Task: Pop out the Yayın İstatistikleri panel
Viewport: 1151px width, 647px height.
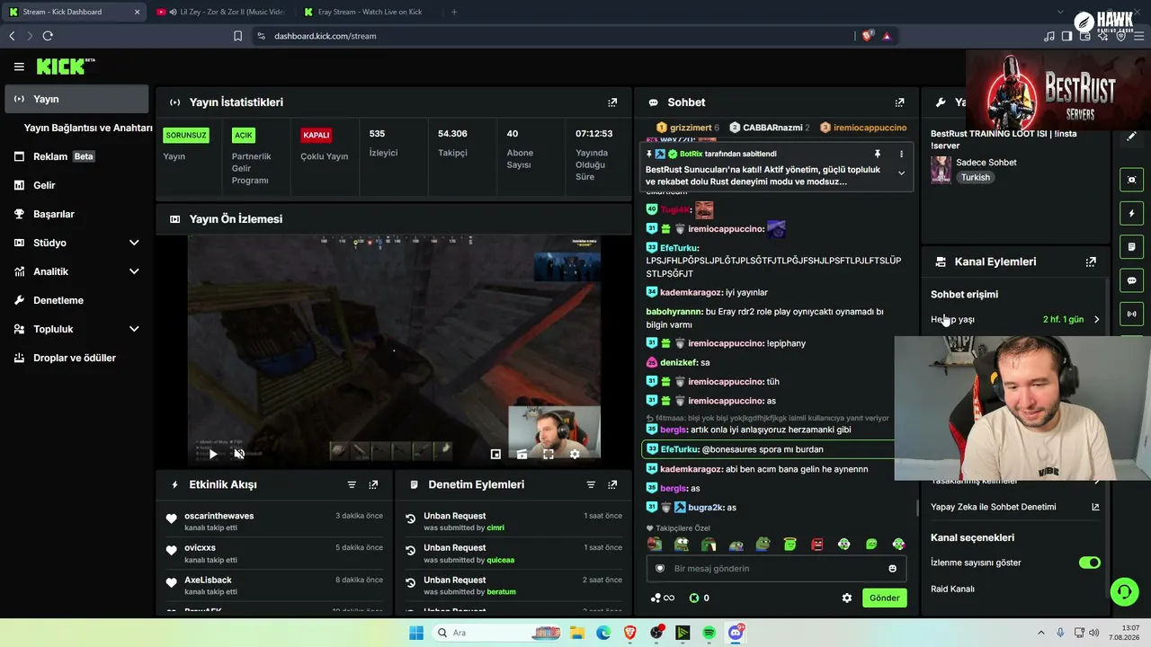Action: (x=612, y=102)
